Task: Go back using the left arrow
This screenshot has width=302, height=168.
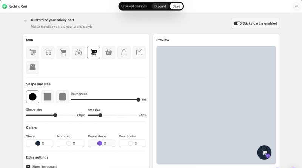Action: tap(26, 21)
